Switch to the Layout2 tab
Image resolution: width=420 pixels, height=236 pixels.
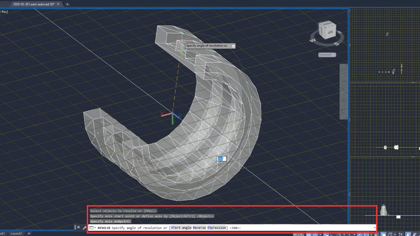point(16,233)
